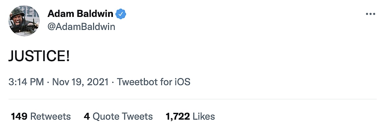This screenshot has height=132, width=384.
Task: Click the 1,722 like count number
Action: pyautogui.click(x=178, y=116)
